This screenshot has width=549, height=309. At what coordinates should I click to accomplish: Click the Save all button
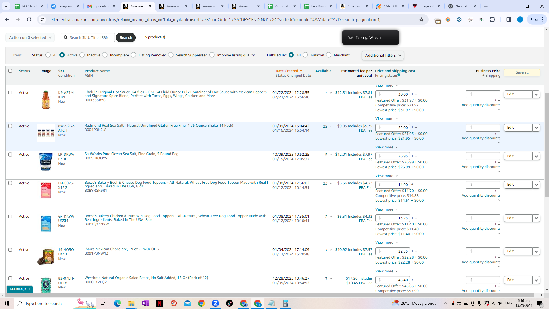tap(522, 72)
